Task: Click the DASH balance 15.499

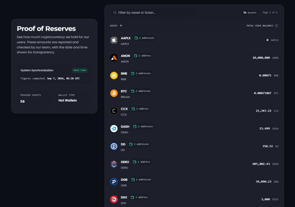Action: tap(265, 129)
